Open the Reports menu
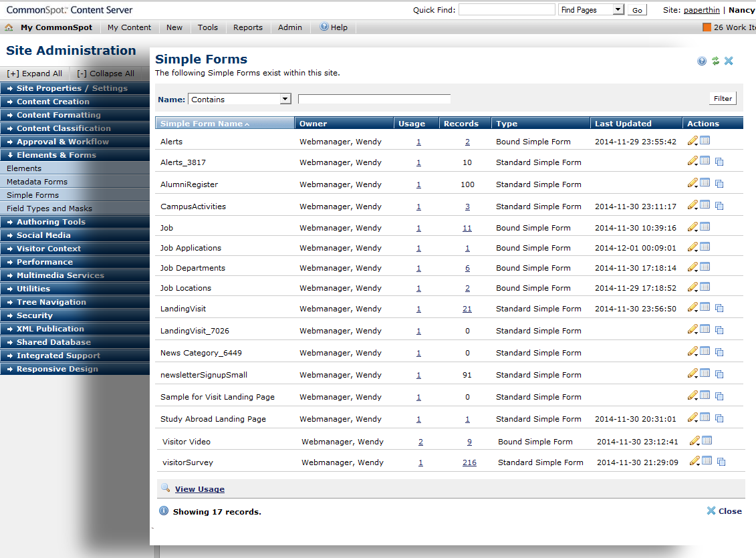 (248, 27)
